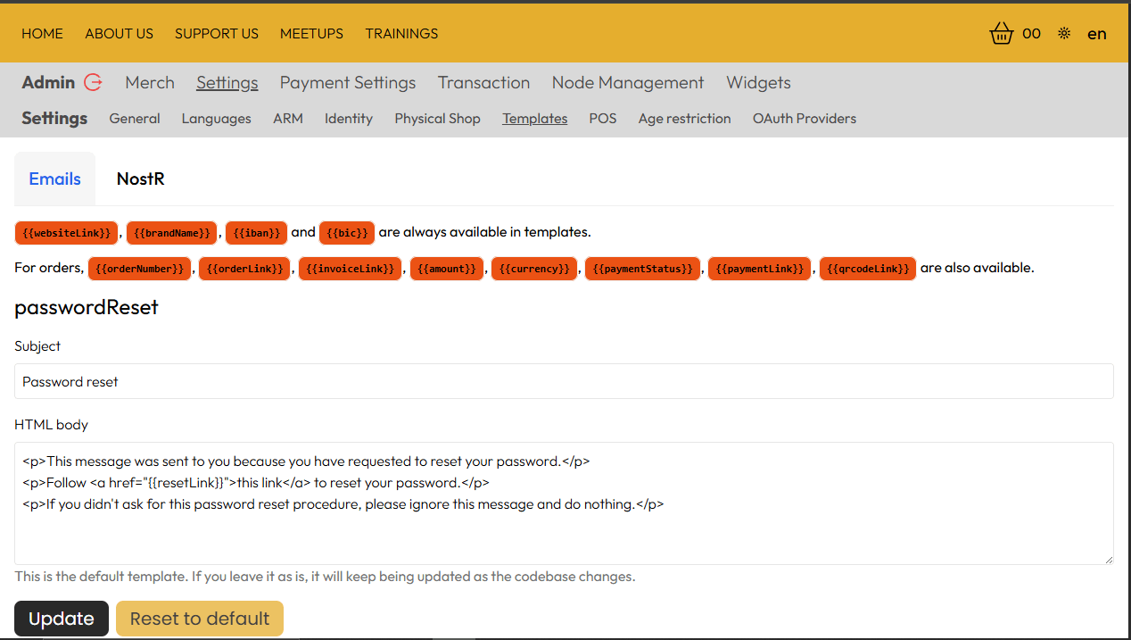Select the {{websiteLink}} template variable chip
Screen dimensions: 1131x640
66,232
